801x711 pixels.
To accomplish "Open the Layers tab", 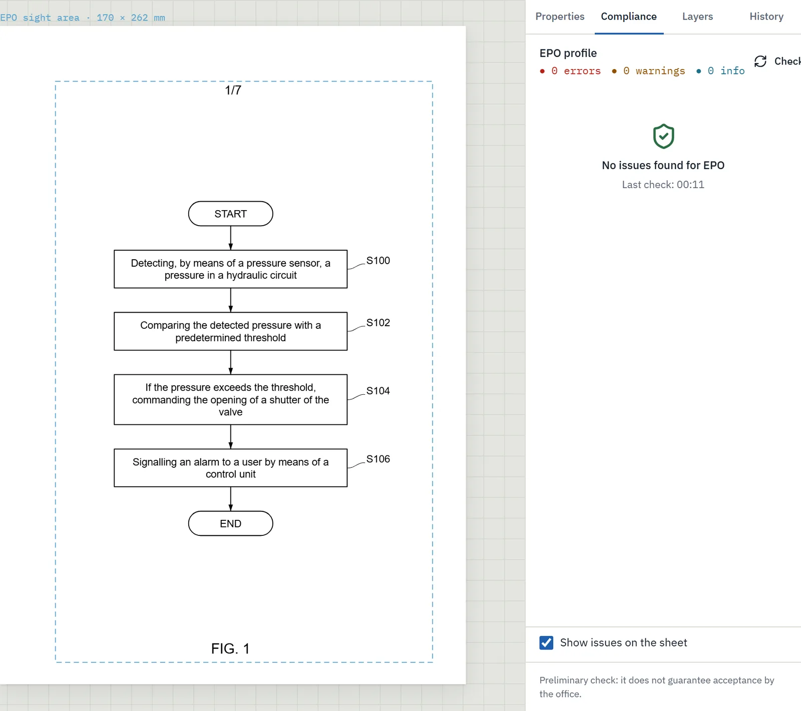I will coord(697,17).
